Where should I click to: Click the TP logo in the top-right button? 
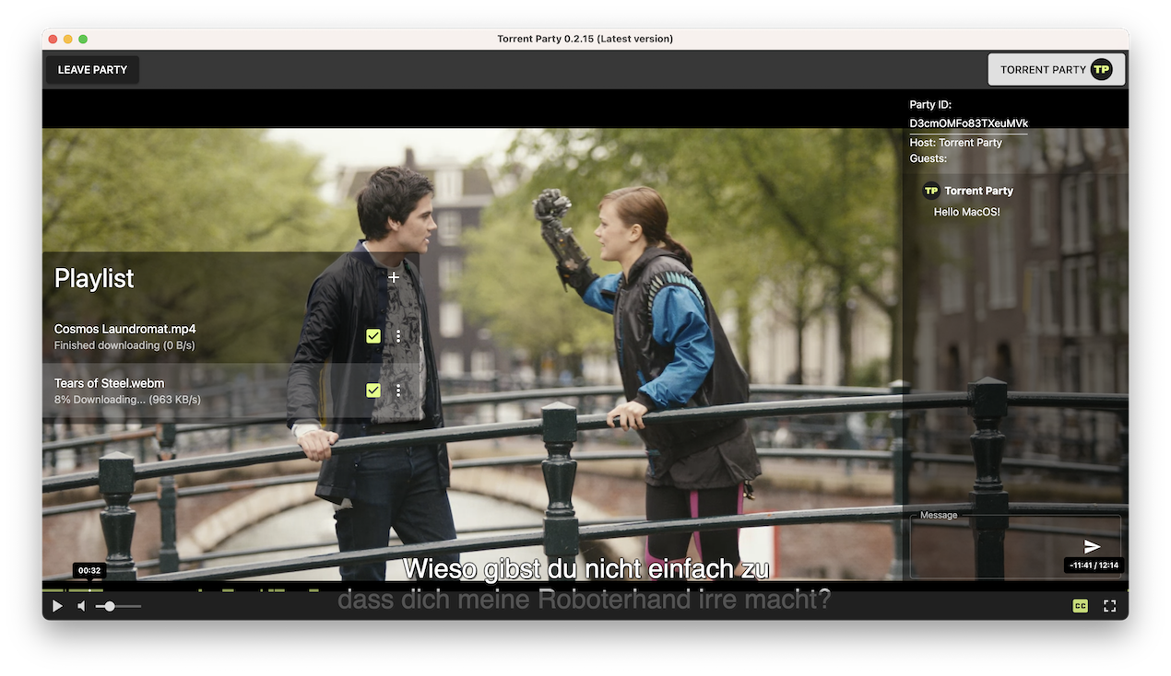click(x=1102, y=69)
